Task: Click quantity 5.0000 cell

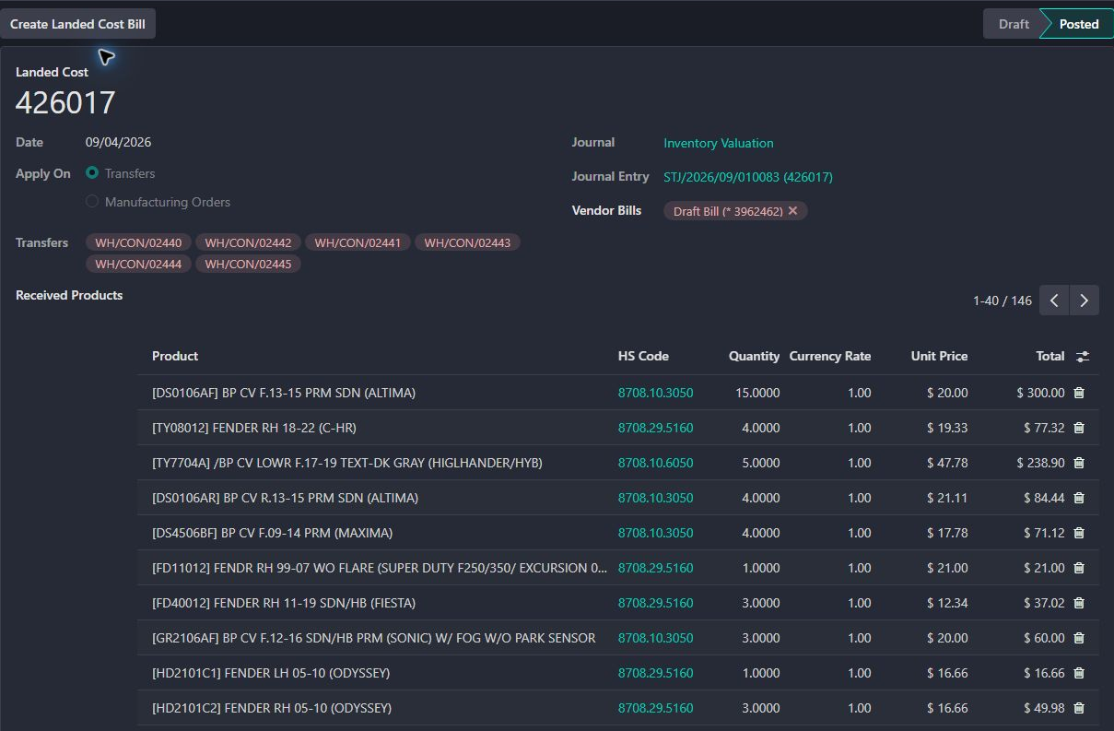Action: coord(761,463)
